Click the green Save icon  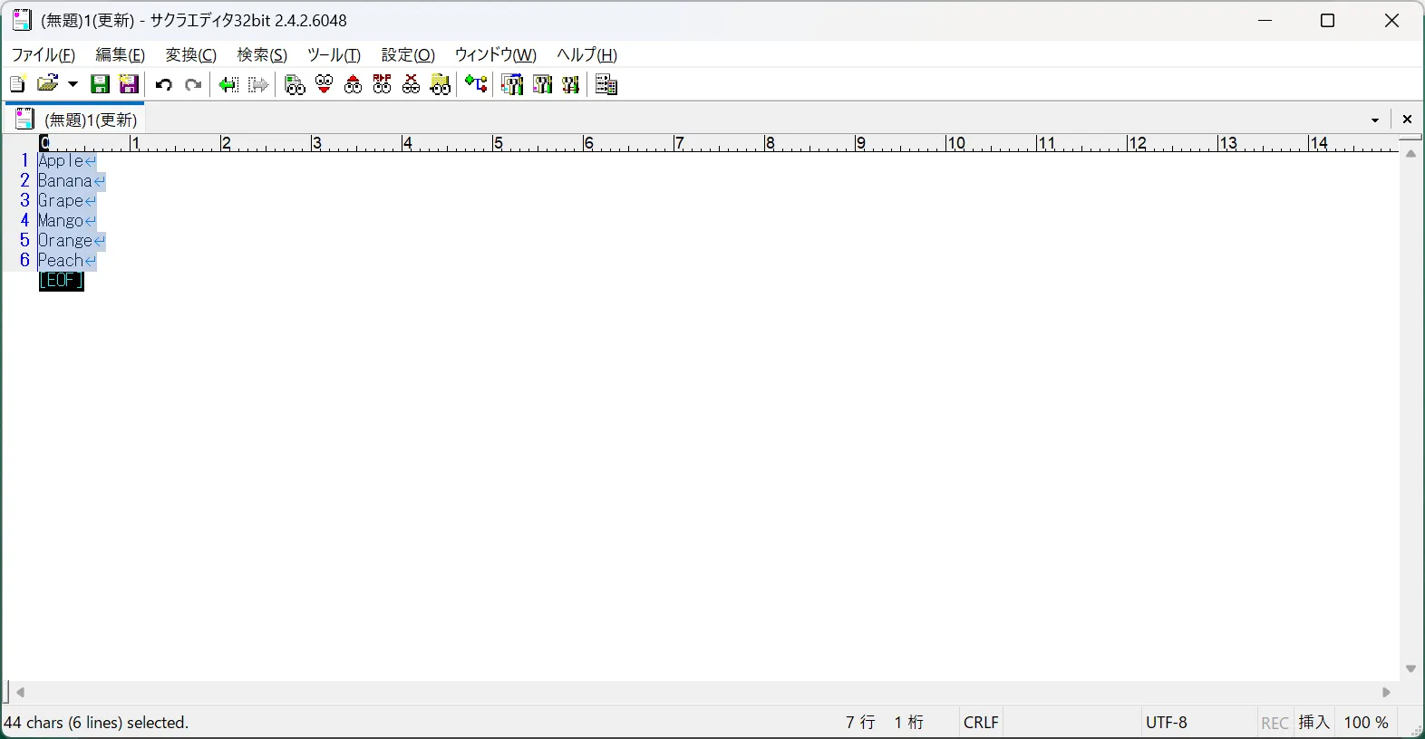click(x=101, y=84)
